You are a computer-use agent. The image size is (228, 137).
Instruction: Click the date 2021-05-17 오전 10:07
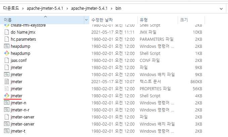point(113,81)
